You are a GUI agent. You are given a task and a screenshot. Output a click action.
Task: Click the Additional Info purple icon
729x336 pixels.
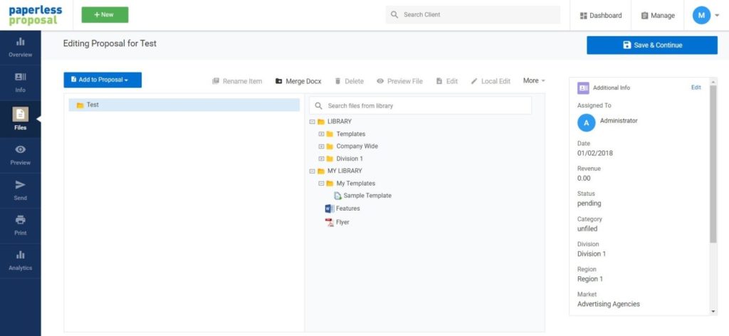click(583, 88)
